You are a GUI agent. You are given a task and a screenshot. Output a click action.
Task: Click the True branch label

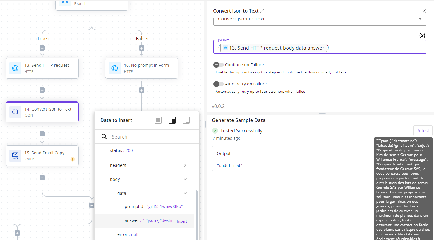(42, 38)
